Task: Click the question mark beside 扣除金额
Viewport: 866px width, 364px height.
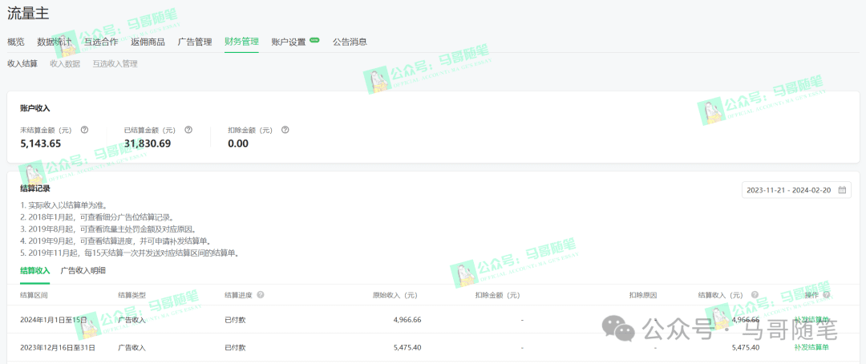Action: point(285,130)
